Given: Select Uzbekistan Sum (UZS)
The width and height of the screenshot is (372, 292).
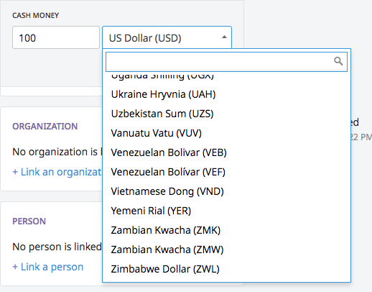Looking at the screenshot, I should tap(226, 114).
